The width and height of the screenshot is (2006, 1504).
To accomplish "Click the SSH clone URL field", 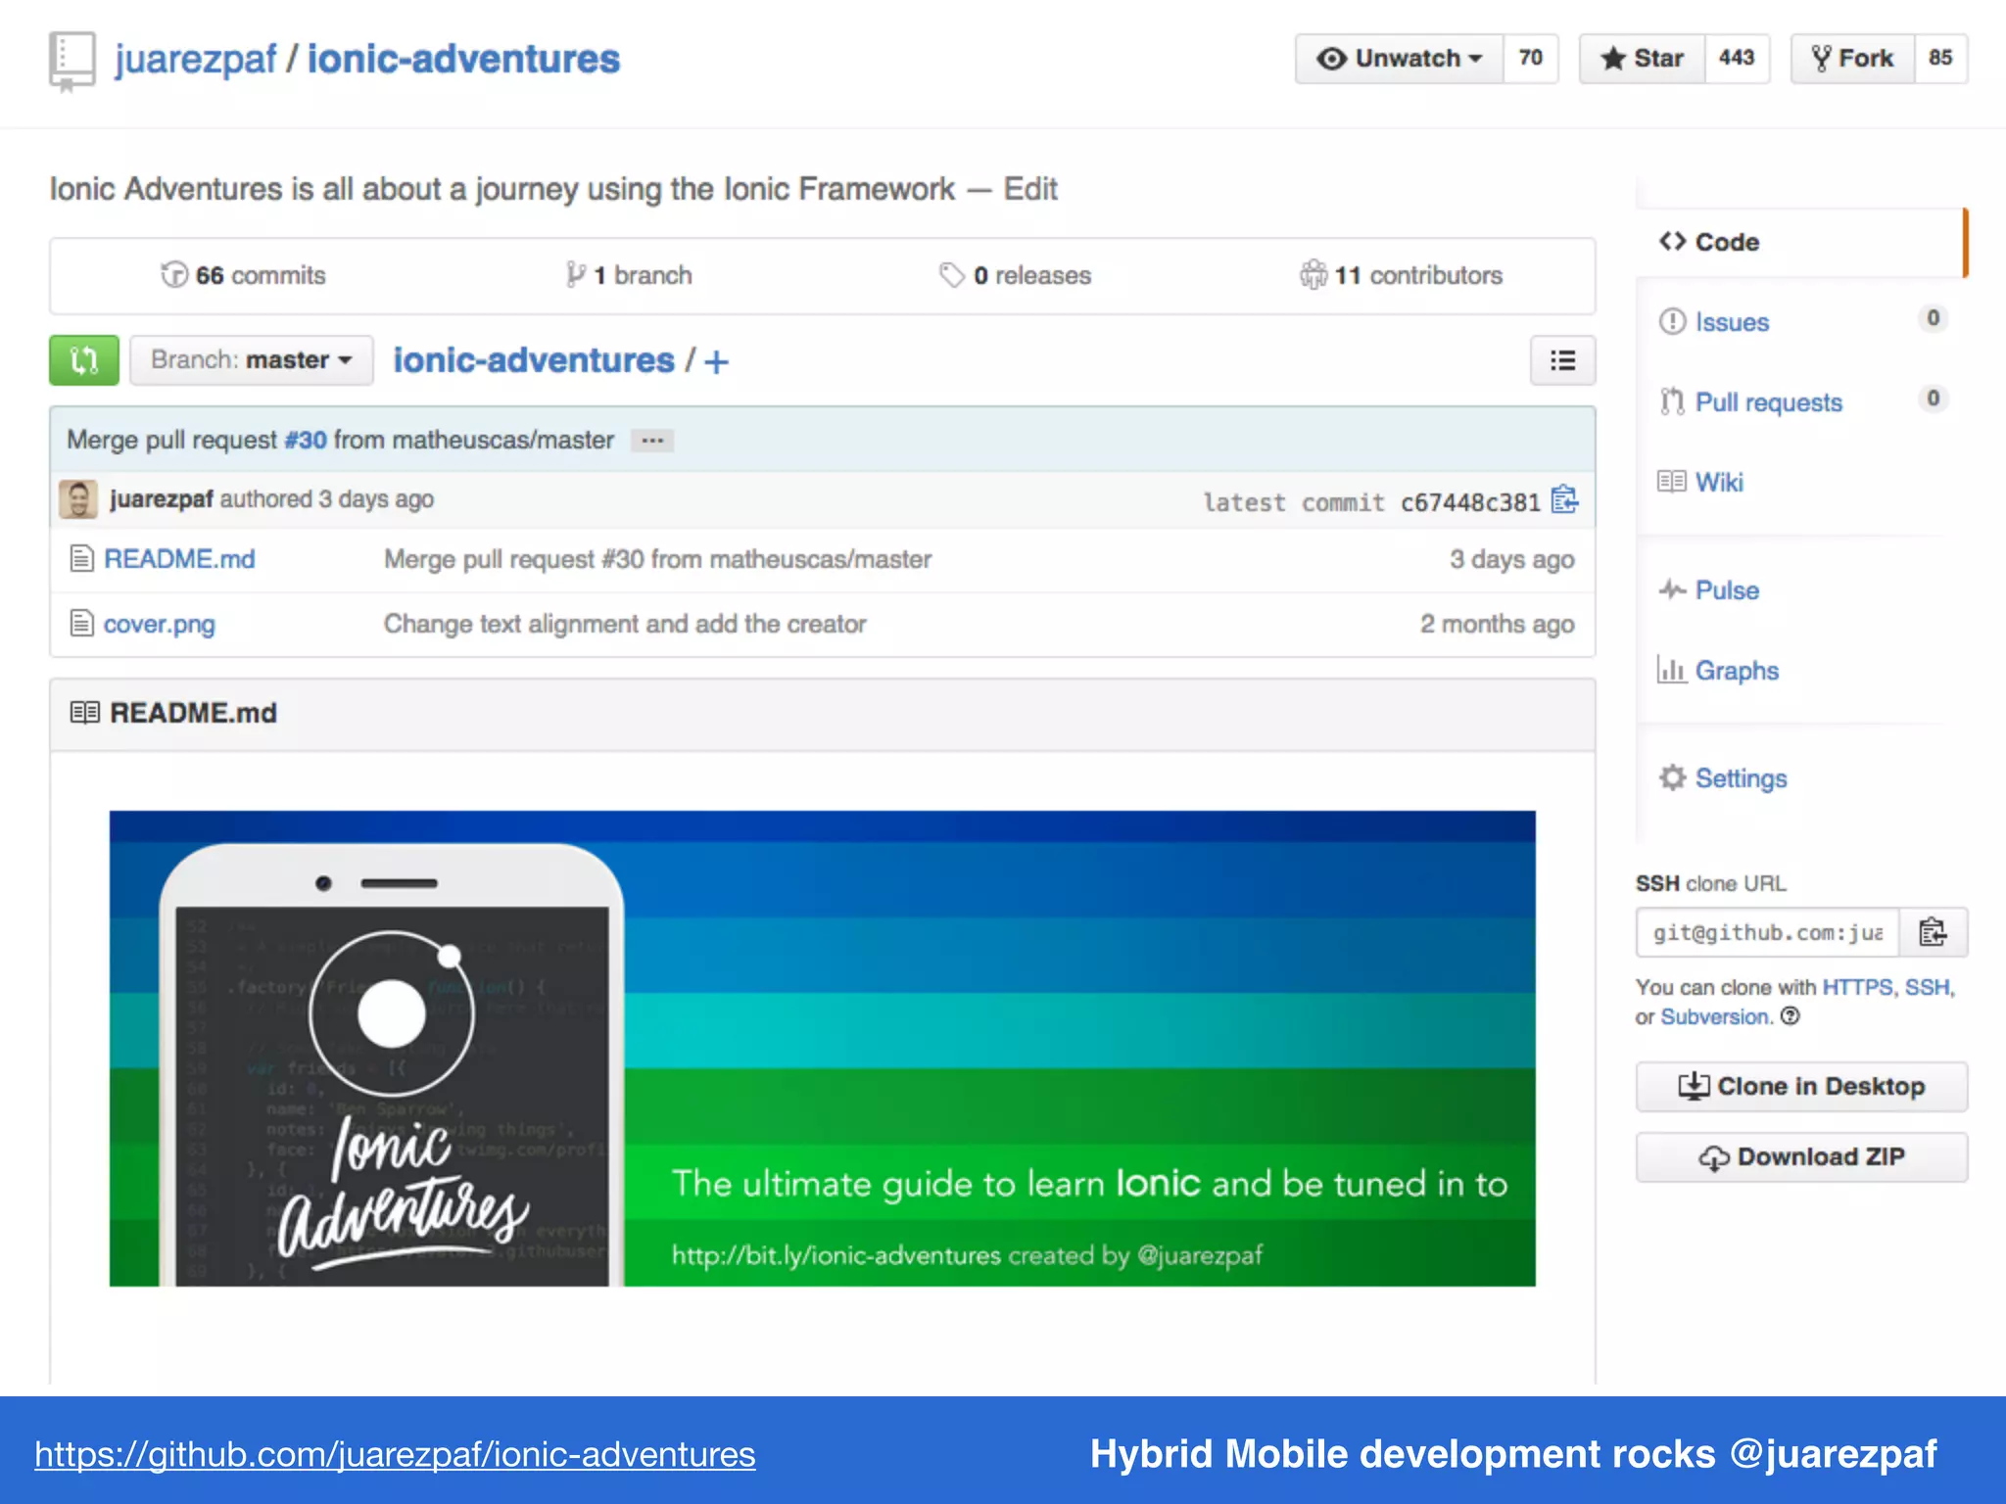I will pos(1768,932).
